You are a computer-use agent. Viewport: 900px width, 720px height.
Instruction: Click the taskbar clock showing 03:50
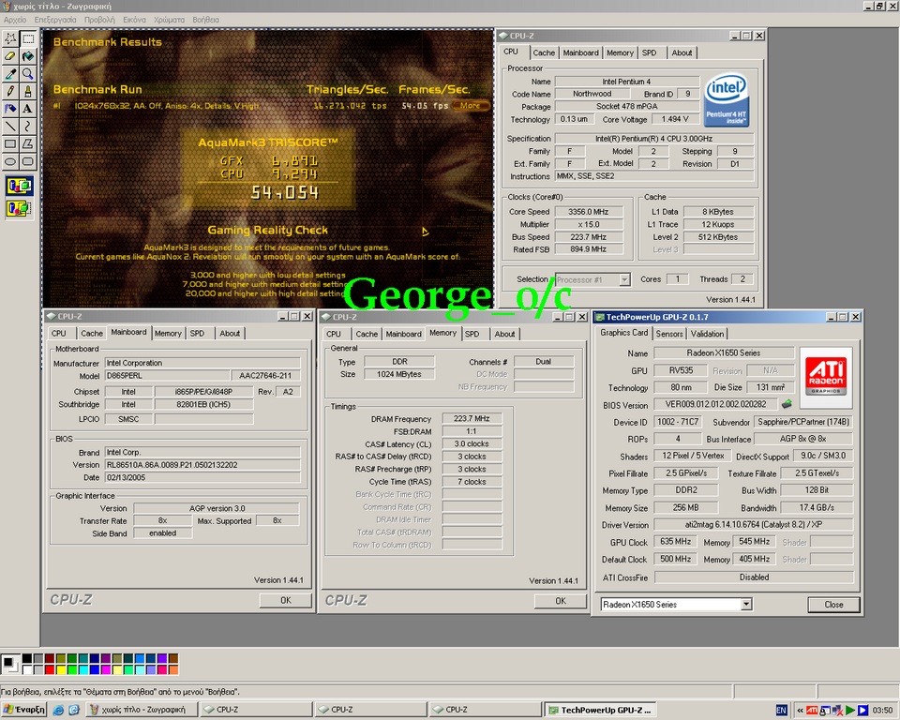tap(883, 711)
